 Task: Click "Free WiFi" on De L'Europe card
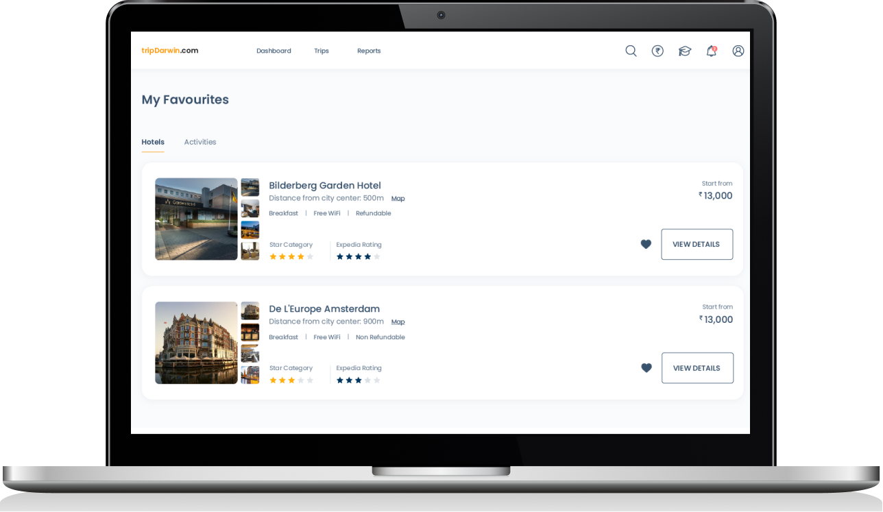tap(327, 337)
